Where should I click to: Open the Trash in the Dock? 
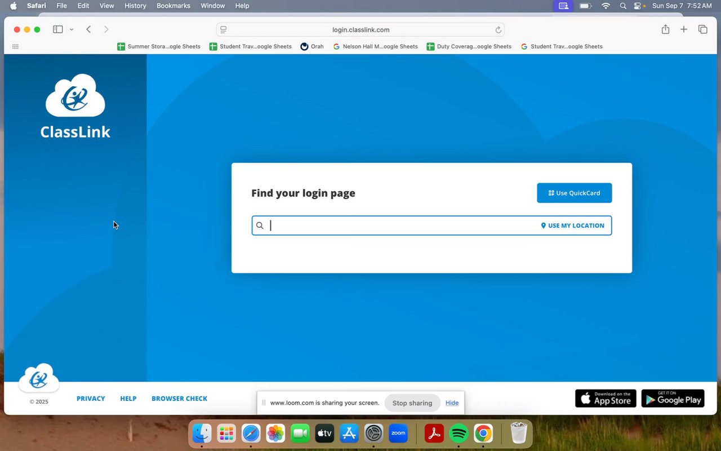tap(519, 433)
